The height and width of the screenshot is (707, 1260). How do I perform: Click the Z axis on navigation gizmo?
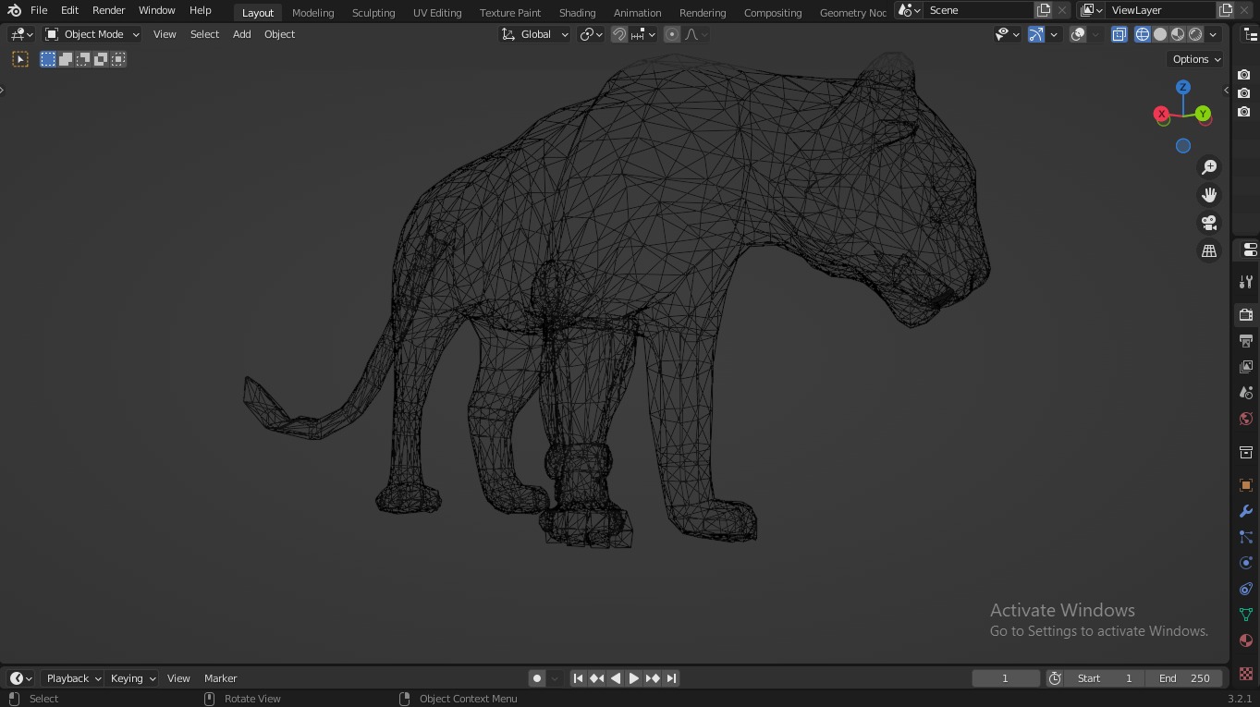click(1183, 87)
